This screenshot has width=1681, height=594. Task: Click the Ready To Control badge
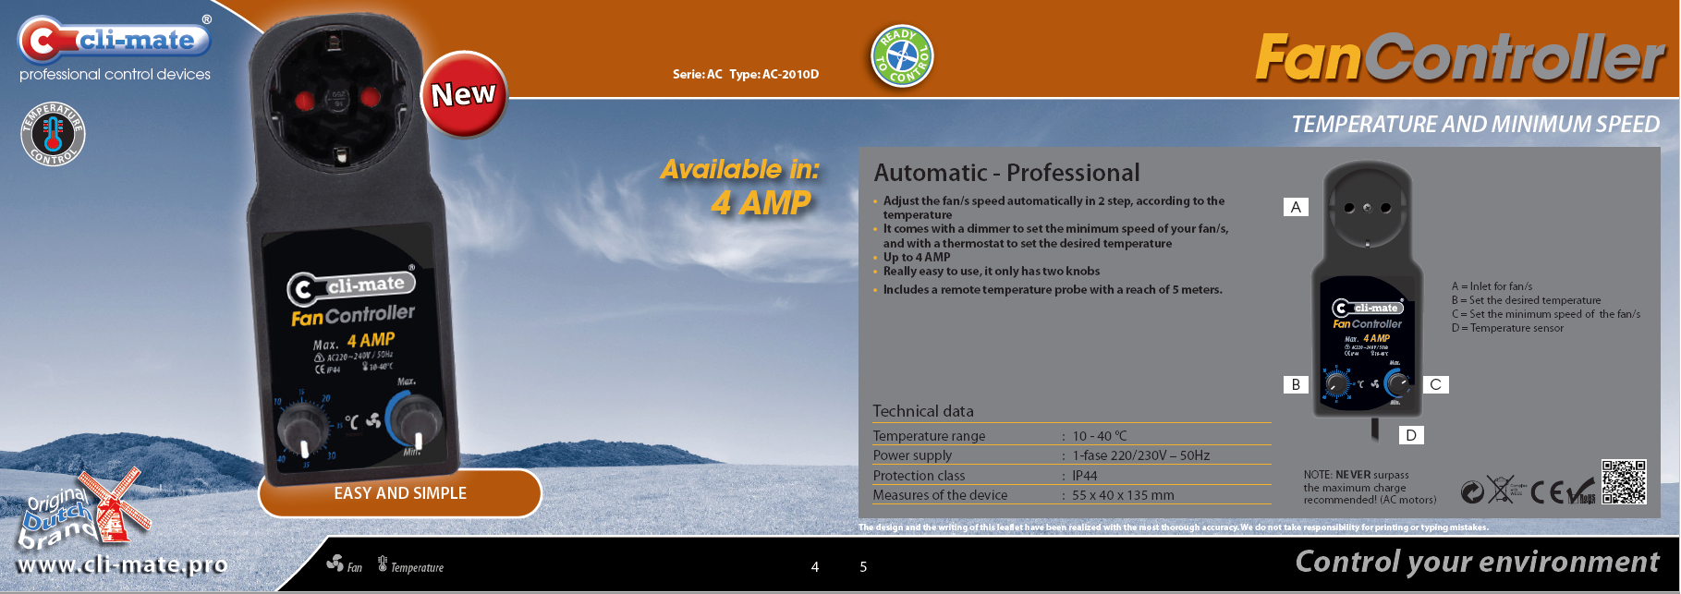pyautogui.click(x=902, y=57)
